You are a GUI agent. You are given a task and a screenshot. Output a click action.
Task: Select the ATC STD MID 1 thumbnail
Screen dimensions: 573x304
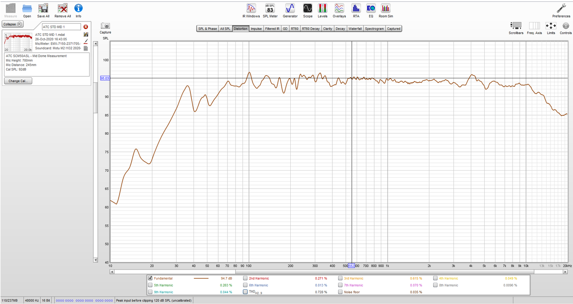coord(18,42)
